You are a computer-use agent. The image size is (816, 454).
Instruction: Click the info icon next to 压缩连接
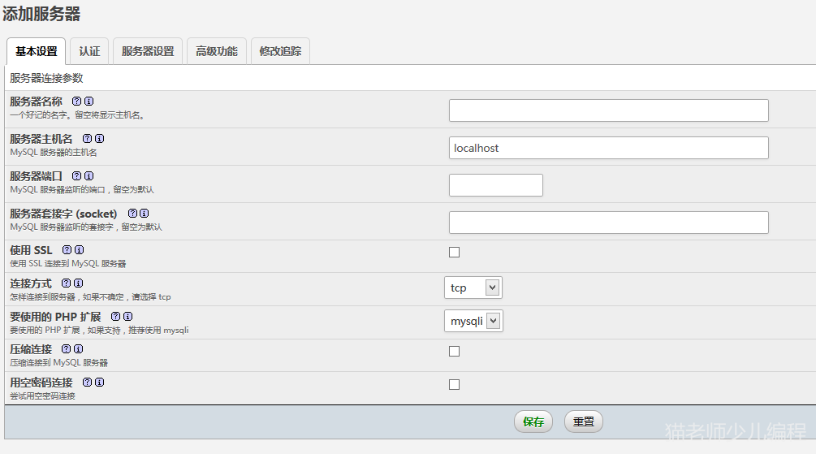click(x=78, y=349)
